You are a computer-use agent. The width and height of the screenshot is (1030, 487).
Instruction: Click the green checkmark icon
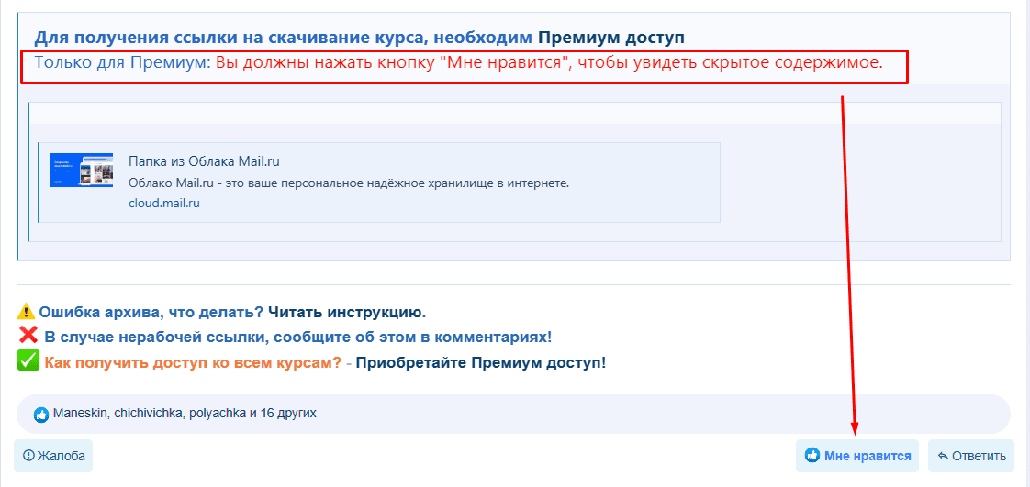point(28,361)
